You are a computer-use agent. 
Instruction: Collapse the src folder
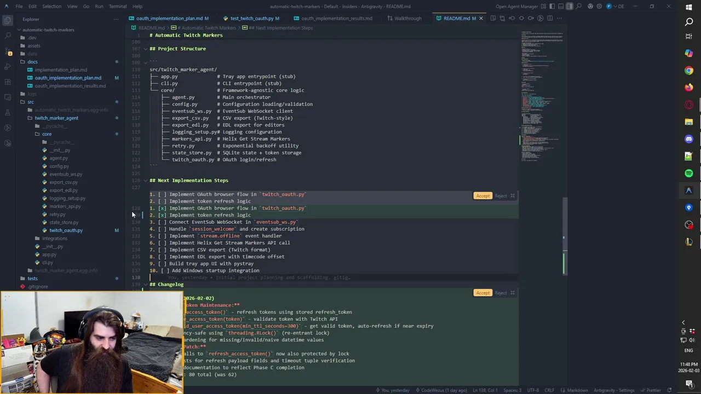pos(31,102)
